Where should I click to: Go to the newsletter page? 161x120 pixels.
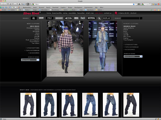click(72, 13)
